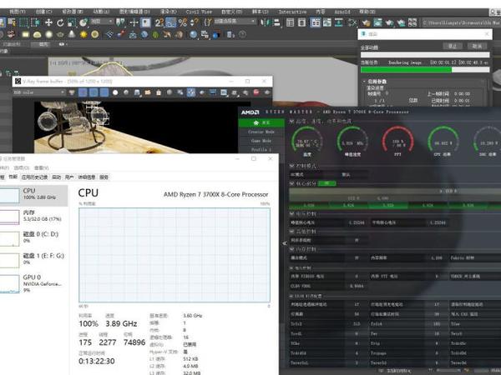This screenshot has width=501, height=375.
Task: Collapse Ryzen Master side panel arrow
Action: 285,243
